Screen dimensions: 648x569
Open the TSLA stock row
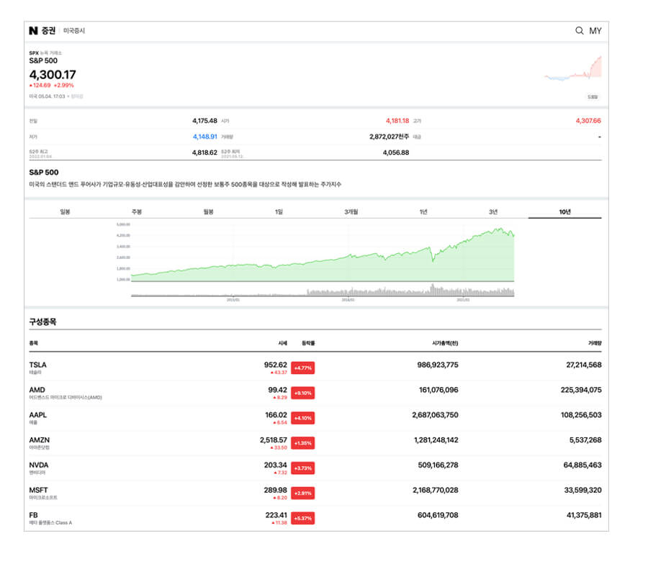pyautogui.click(x=315, y=368)
